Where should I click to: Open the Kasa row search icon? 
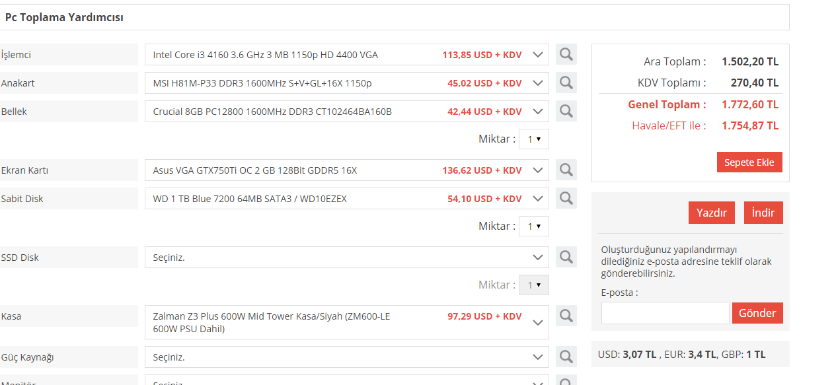tap(566, 316)
